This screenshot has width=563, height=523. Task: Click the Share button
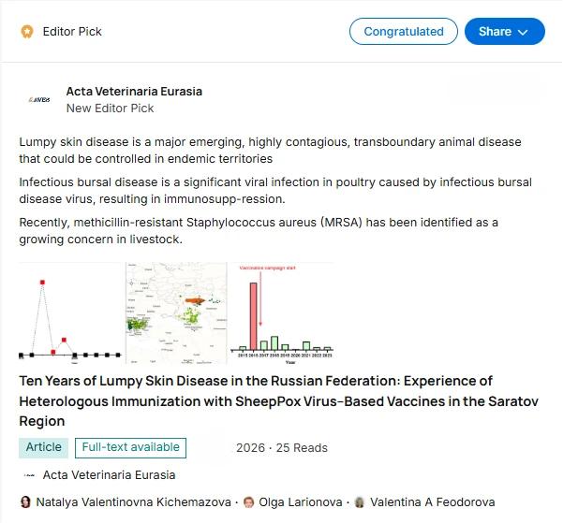tap(505, 32)
